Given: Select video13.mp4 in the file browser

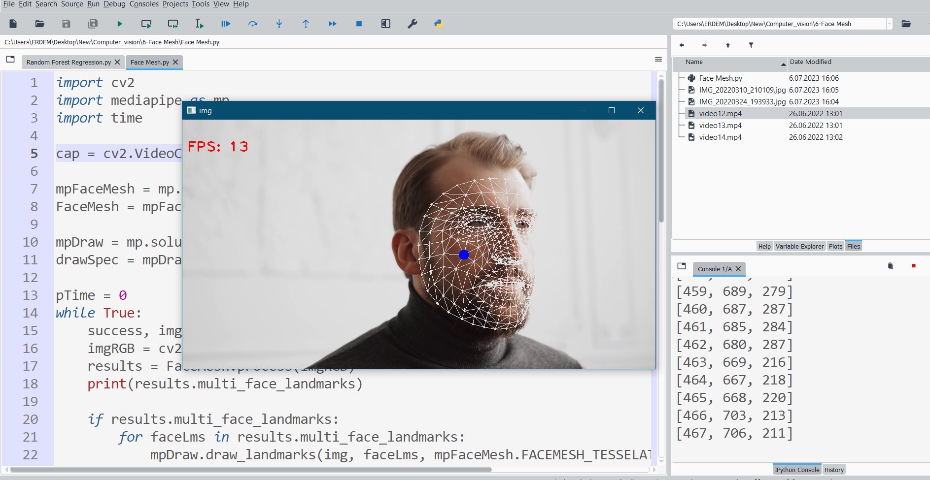Looking at the screenshot, I should point(720,125).
